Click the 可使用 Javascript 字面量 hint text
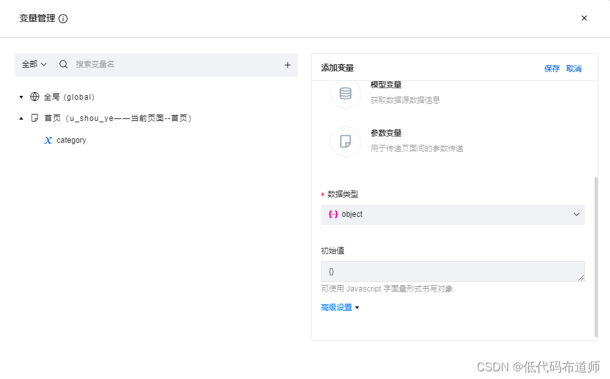The height and width of the screenshot is (379, 610). pos(387,289)
